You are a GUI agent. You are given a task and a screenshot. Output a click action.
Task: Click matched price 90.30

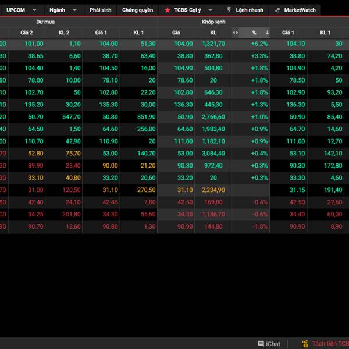pos(185,166)
